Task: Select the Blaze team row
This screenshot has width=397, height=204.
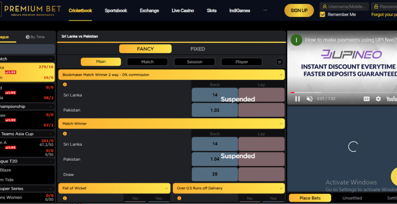Action: coord(27,170)
